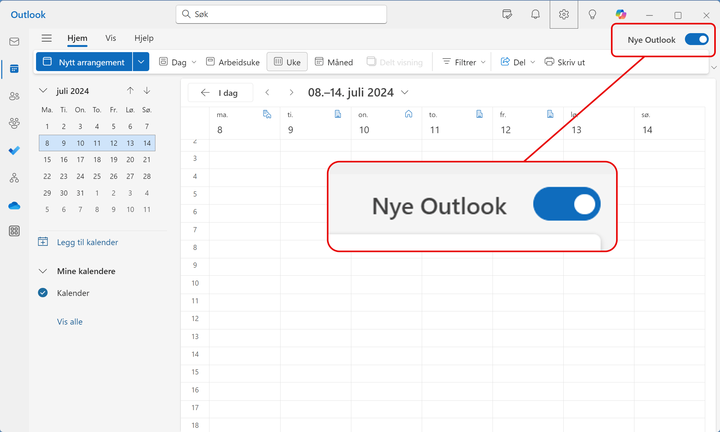Click the Legg til kalender link
This screenshot has height=432, width=720.
tap(88, 242)
